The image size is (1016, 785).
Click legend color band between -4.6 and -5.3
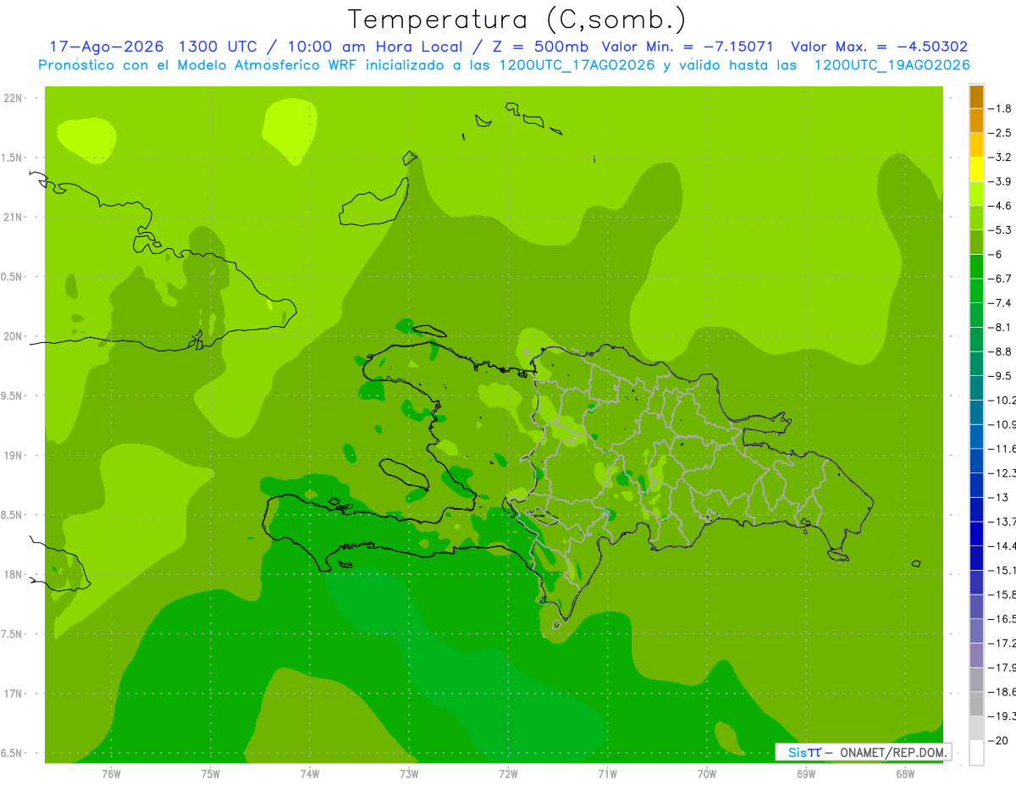point(976,218)
